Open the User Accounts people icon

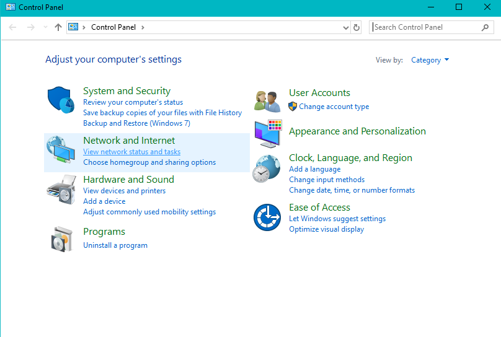(x=267, y=102)
